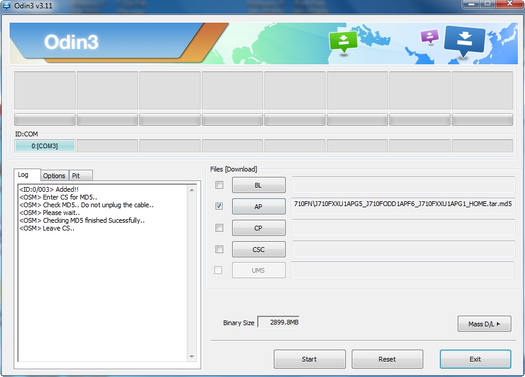Click log line 'Please wait..'
The width and height of the screenshot is (525, 377).
(x=49, y=213)
